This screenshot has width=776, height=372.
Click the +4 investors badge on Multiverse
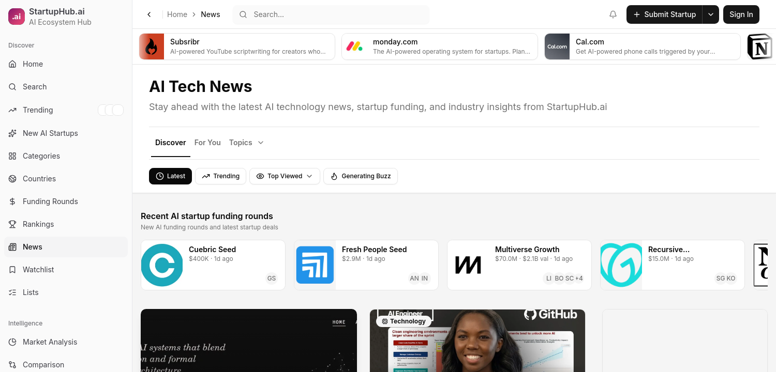pyautogui.click(x=579, y=278)
